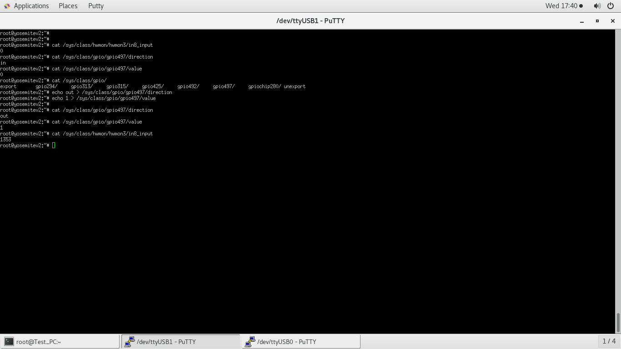The image size is (621, 349).
Task: Close the /dev/ttyUSB1 PuTTY window
Action: click(612, 21)
